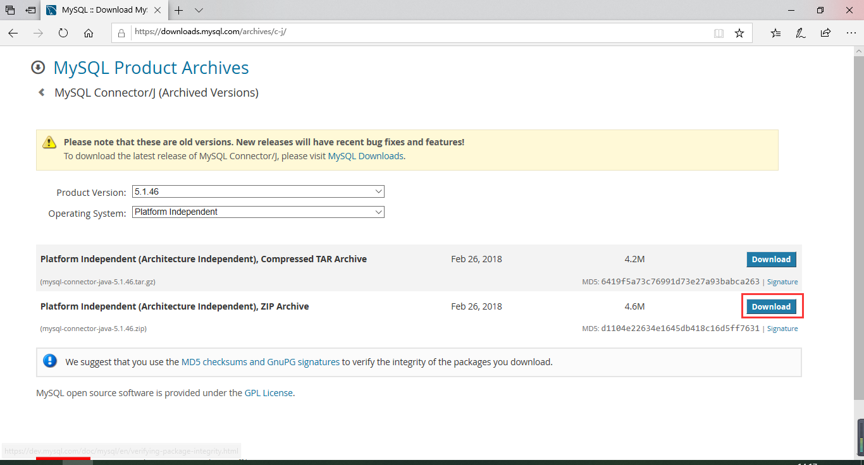This screenshot has width=864, height=465.
Task: Click the browser back arrow
Action: (x=13, y=33)
